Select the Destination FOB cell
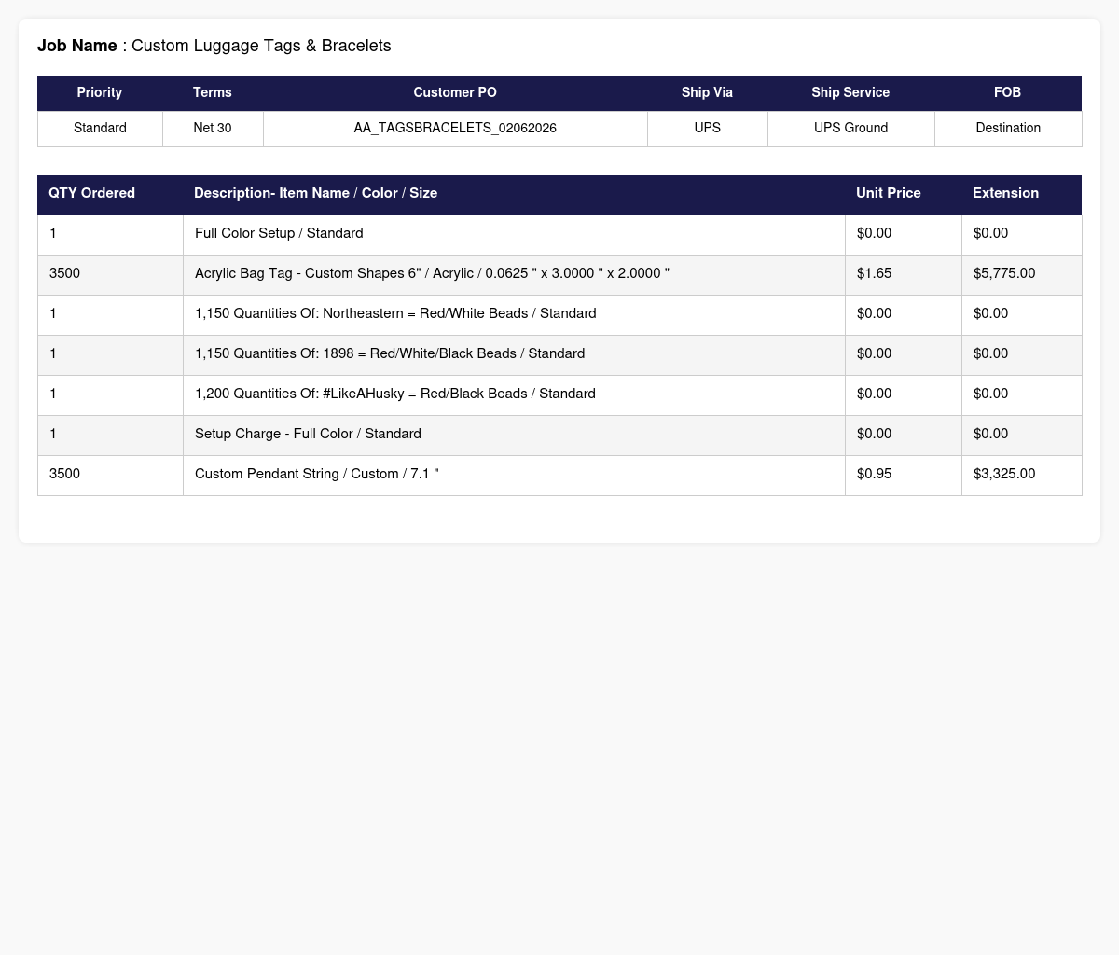This screenshot has width=1119, height=955. 1008,128
